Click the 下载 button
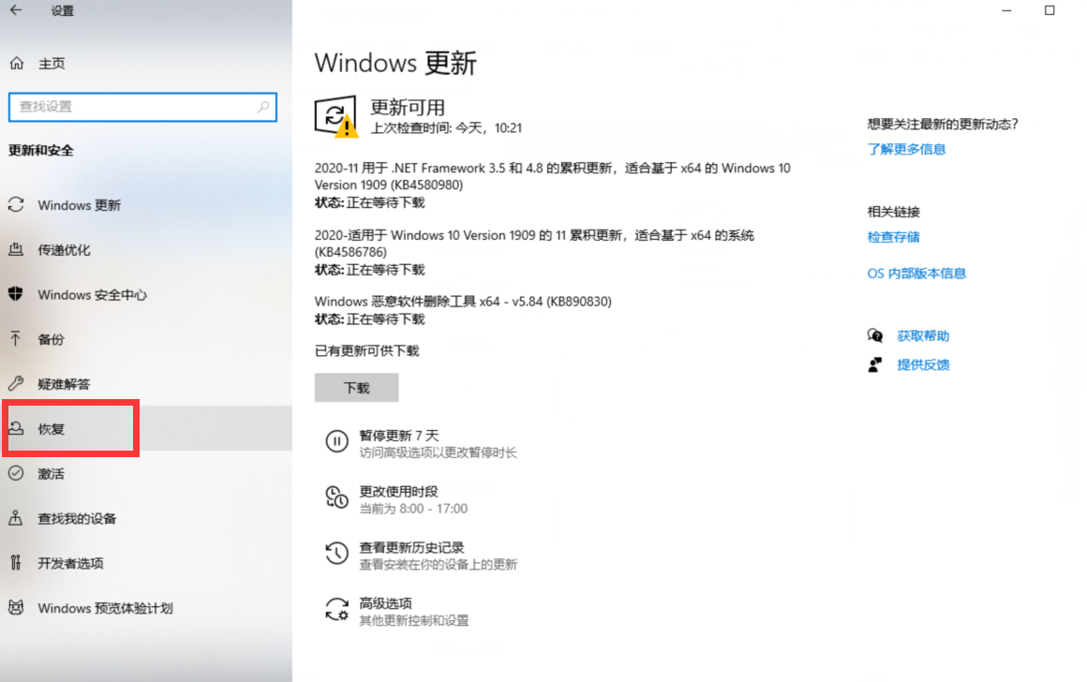This screenshot has width=1087, height=682. coord(356,388)
